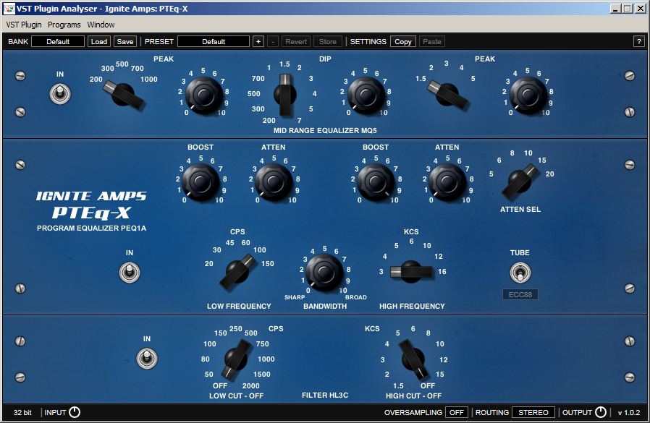Click the BANDWIDTH sharp-broad knob

[324, 273]
